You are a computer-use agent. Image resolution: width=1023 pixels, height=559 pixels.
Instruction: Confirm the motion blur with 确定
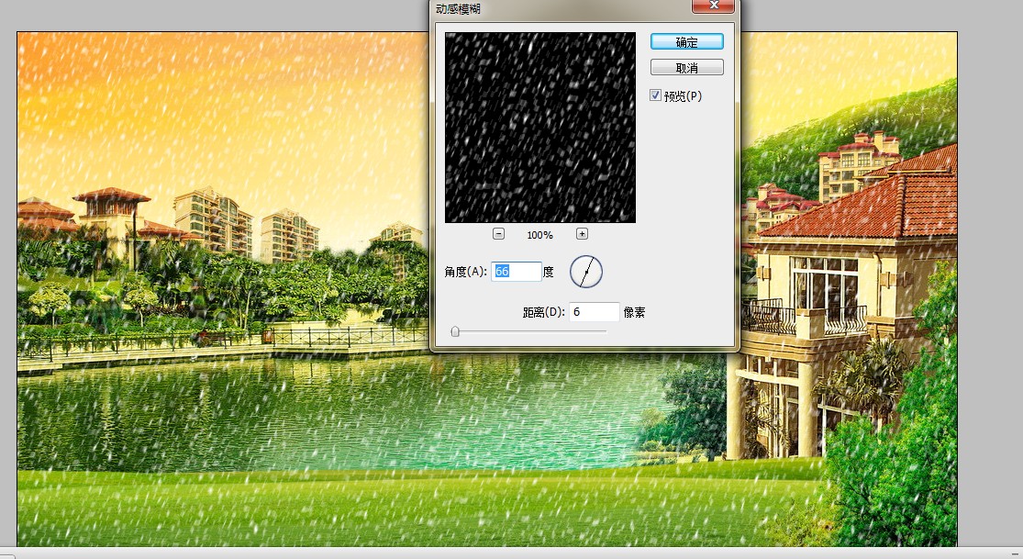pyautogui.click(x=686, y=42)
